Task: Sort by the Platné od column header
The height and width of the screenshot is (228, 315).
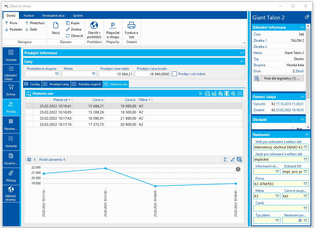Action: (60, 100)
